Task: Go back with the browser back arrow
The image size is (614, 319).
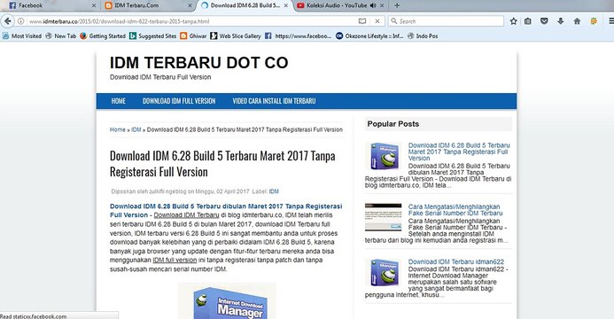Action: (7, 21)
